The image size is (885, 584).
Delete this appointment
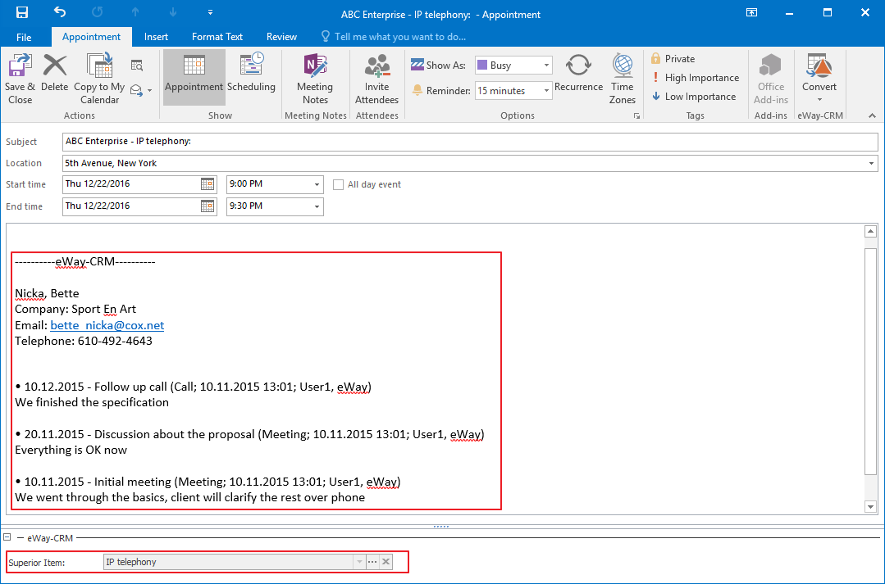55,73
